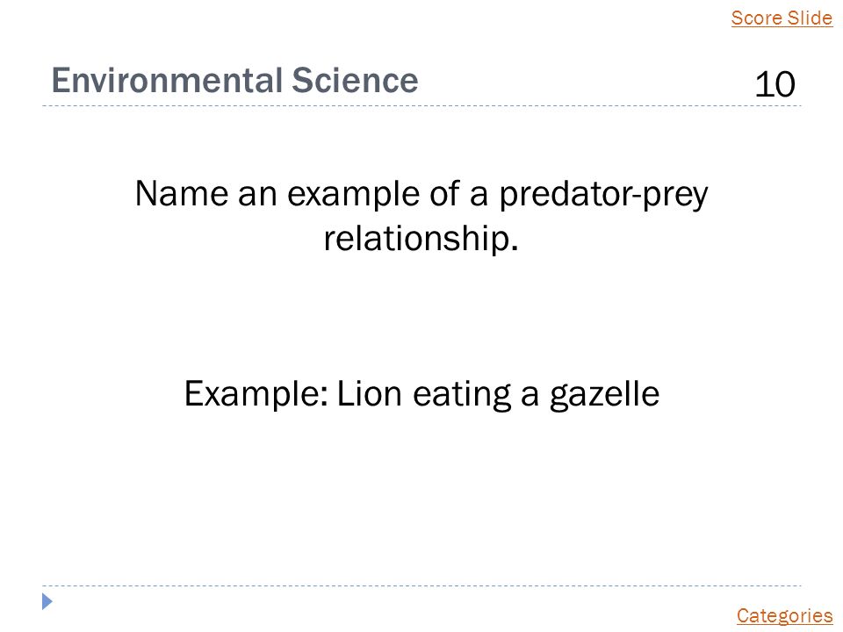Click the word 'gazelle' in the answer
843x632 pixels.
click(x=604, y=395)
